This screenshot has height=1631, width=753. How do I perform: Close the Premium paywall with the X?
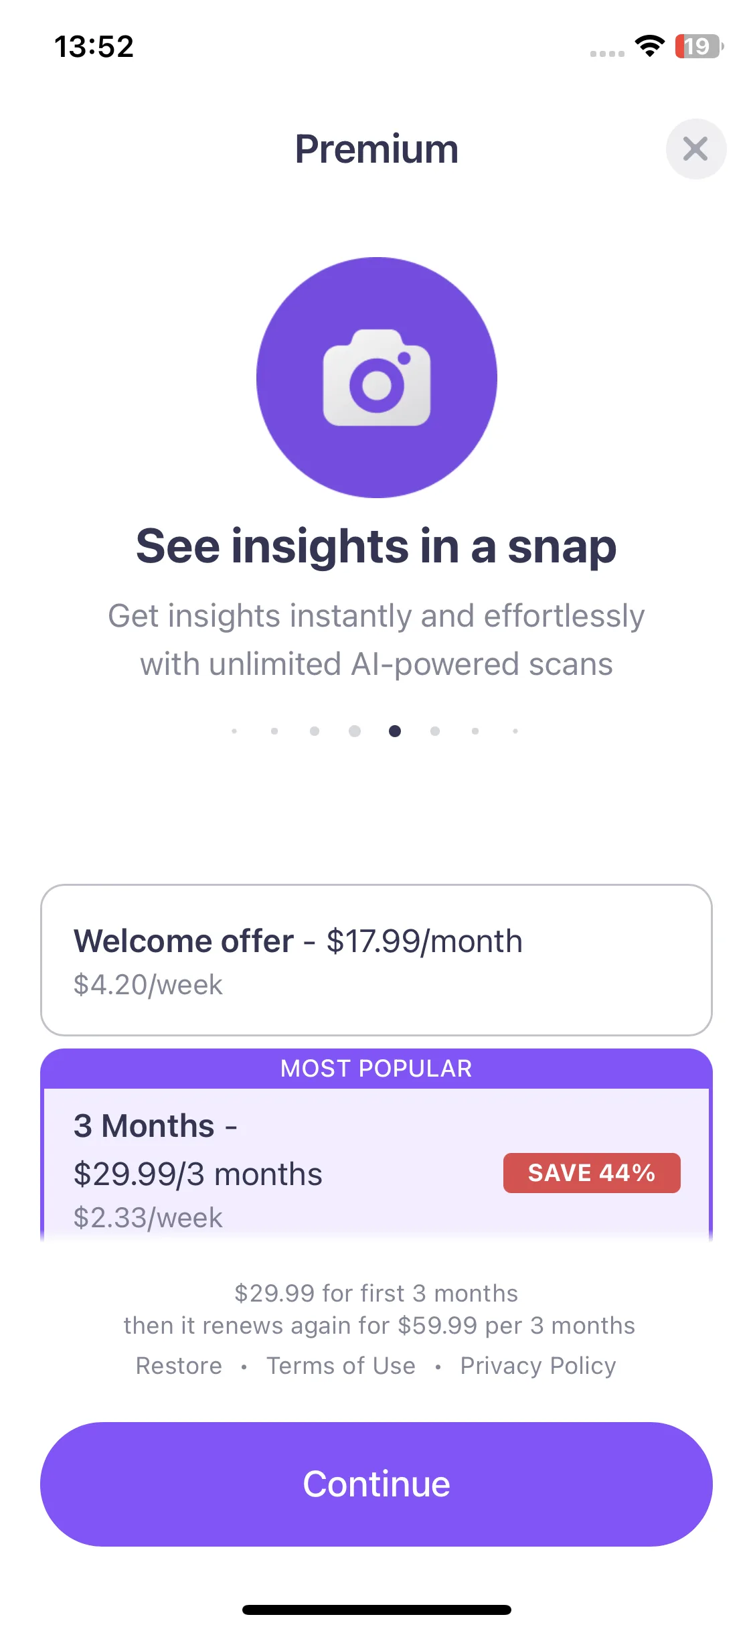tap(695, 149)
